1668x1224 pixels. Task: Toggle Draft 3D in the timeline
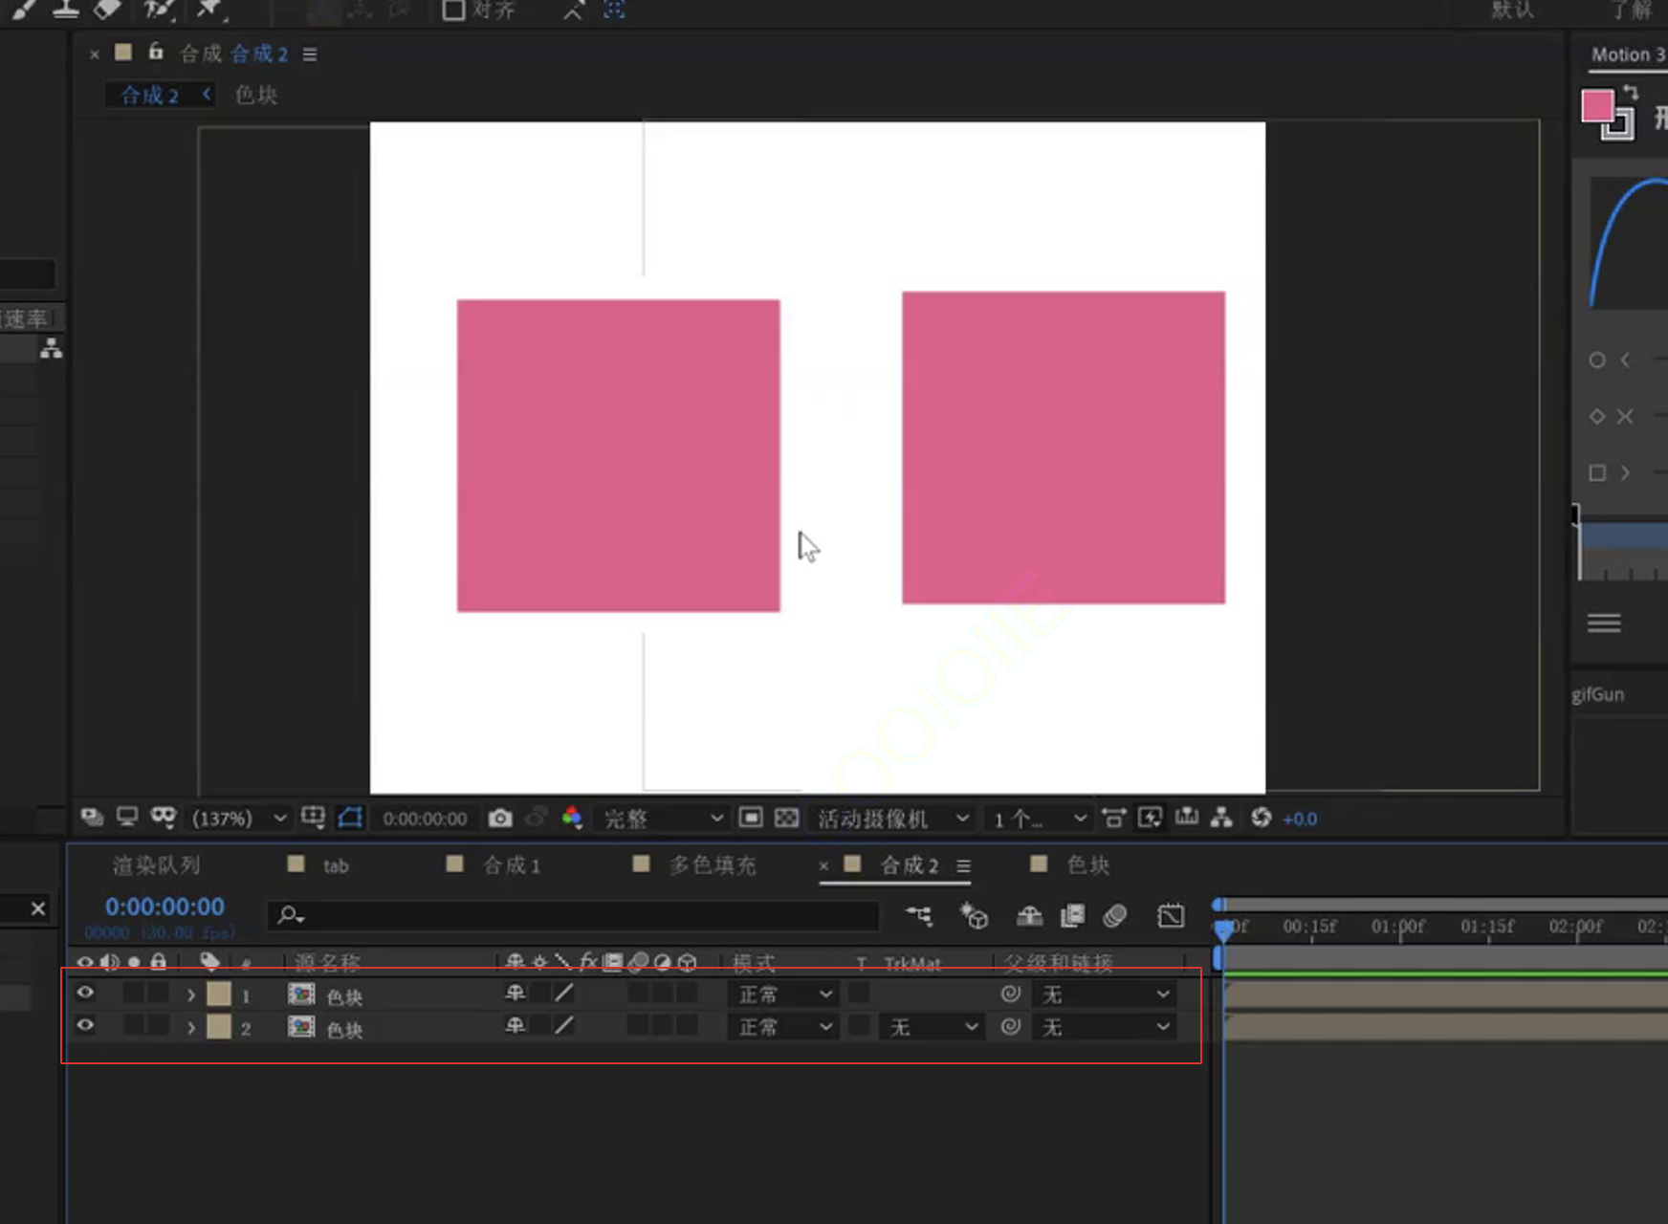tap(974, 916)
